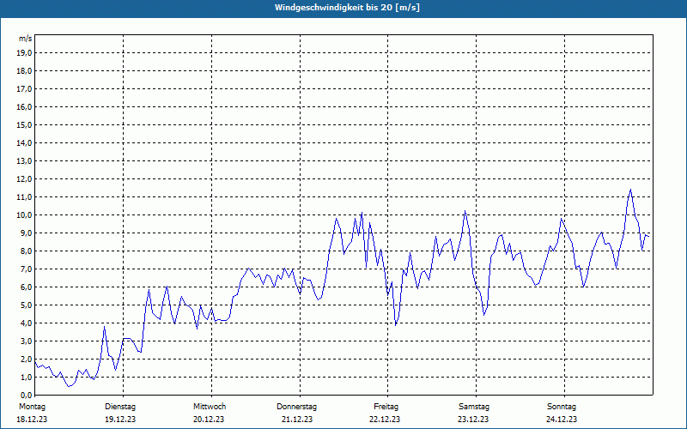Viewport: 687px width, 429px height.
Task: Click the 11,0 y-axis value
Action: [x=24, y=197]
